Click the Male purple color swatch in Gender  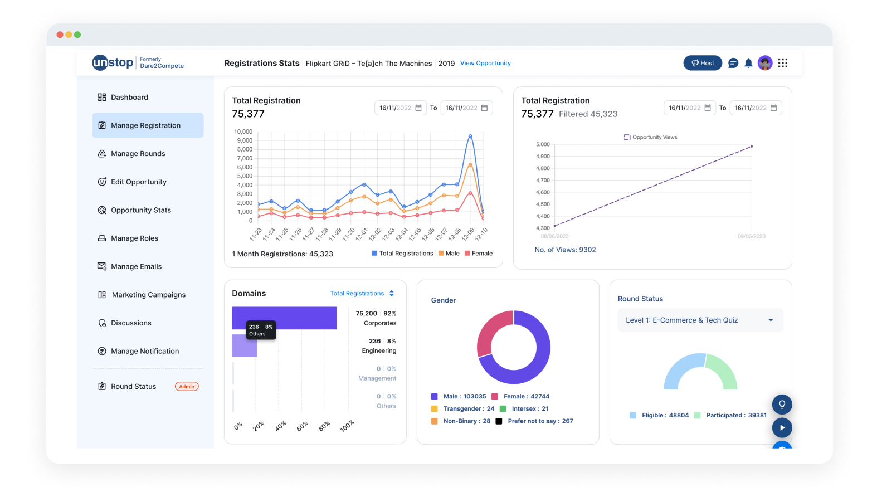click(435, 397)
